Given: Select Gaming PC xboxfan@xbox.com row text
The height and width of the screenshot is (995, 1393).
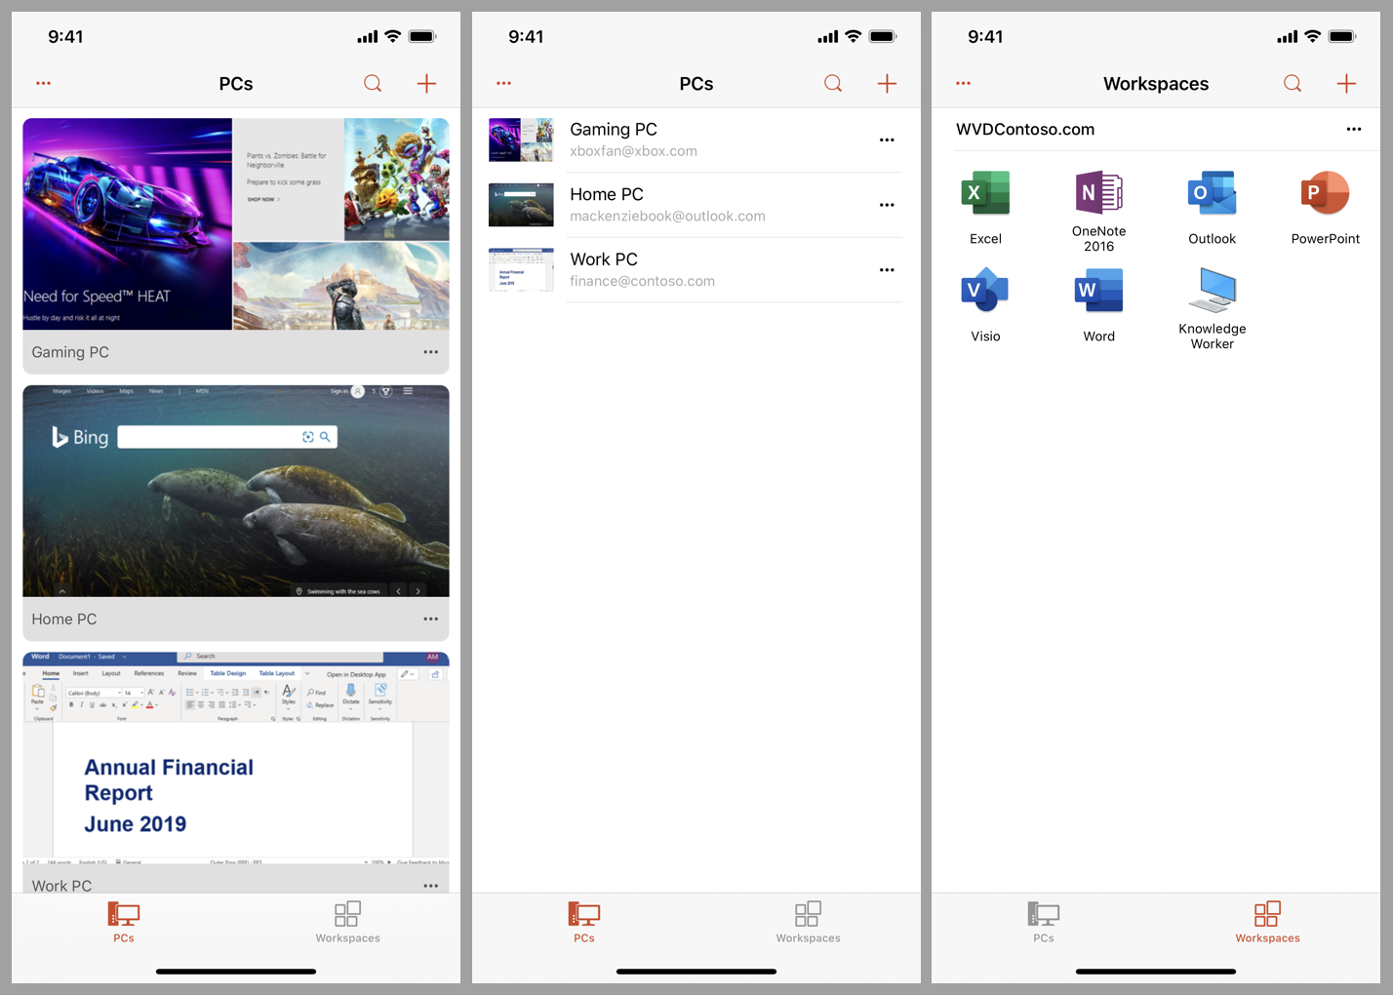Looking at the screenshot, I should click(633, 139).
